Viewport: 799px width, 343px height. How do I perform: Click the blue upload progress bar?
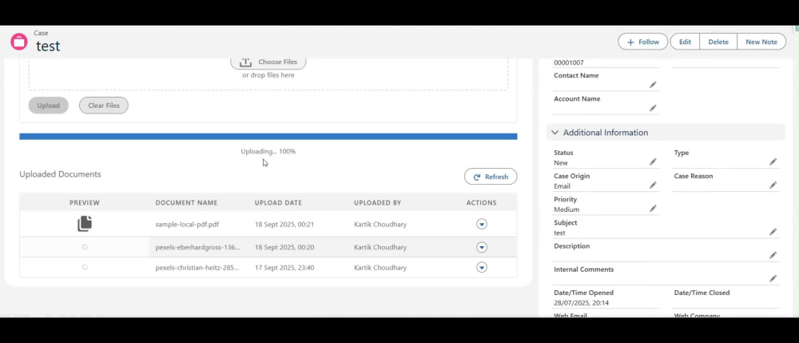tap(268, 136)
